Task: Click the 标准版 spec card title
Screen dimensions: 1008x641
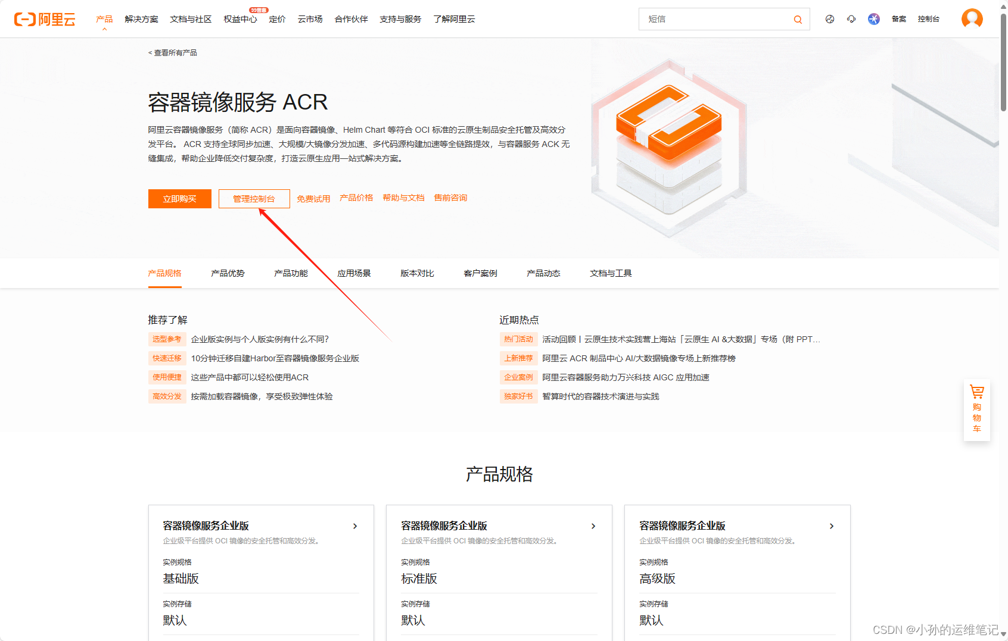Action: pyautogui.click(x=444, y=526)
